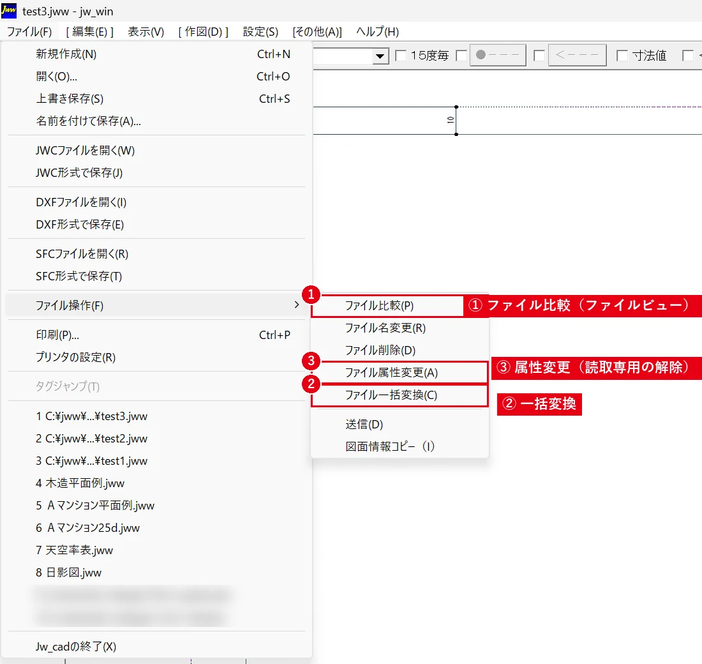Choose SFCファイルを開く(R)
The width and height of the screenshot is (702, 664).
pyautogui.click(x=157, y=254)
